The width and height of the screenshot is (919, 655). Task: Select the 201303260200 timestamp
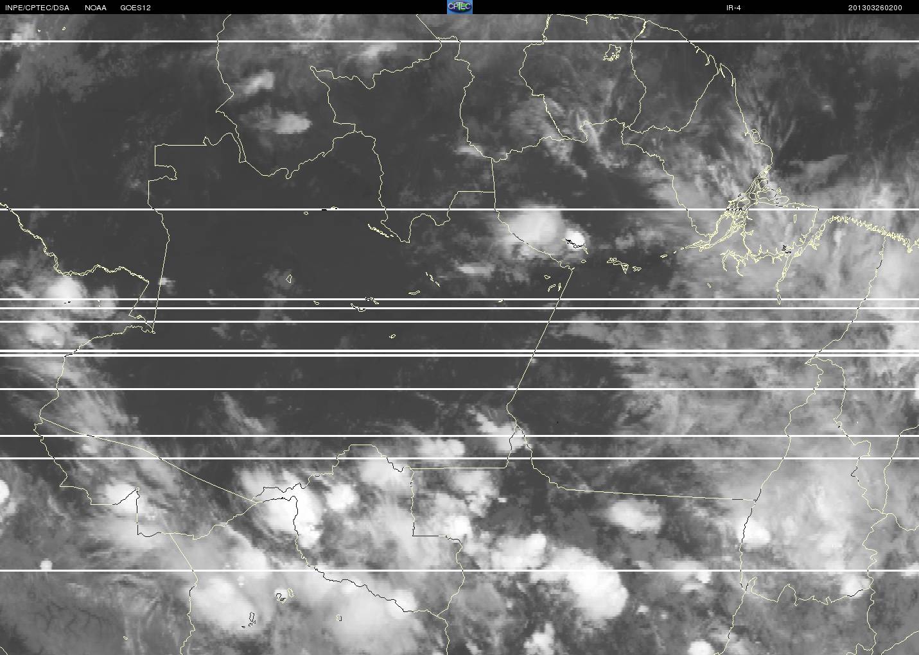pyautogui.click(x=875, y=8)
